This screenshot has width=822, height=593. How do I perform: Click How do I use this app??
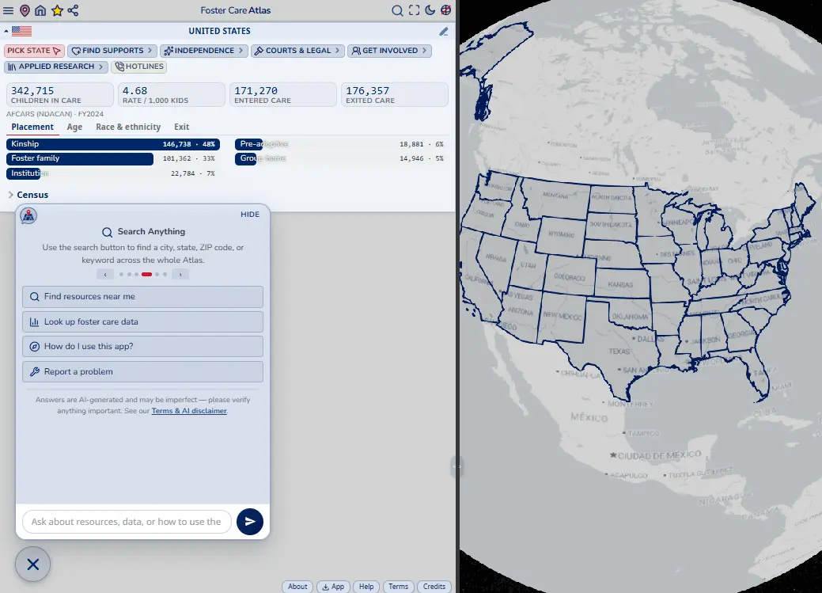pos(142,346)
